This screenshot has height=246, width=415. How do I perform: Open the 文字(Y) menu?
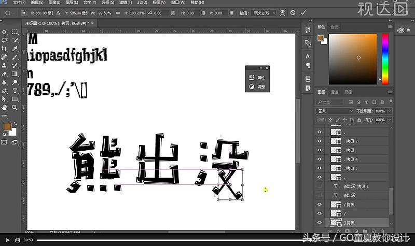pos(90,3)
